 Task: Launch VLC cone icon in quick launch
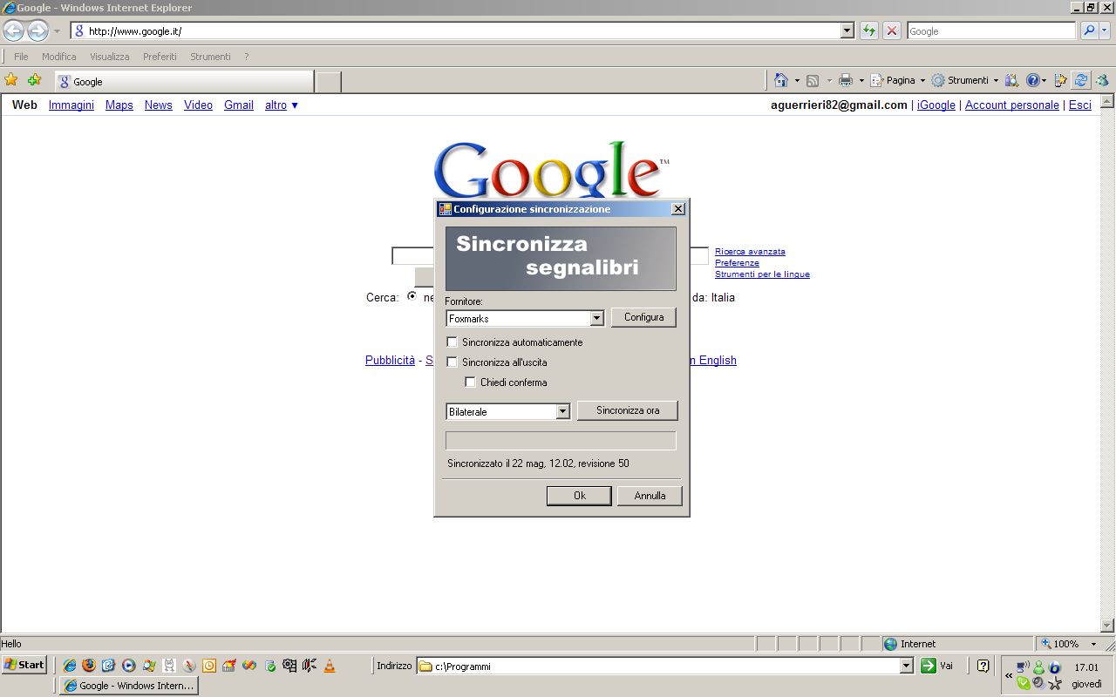tap(330, 666)
